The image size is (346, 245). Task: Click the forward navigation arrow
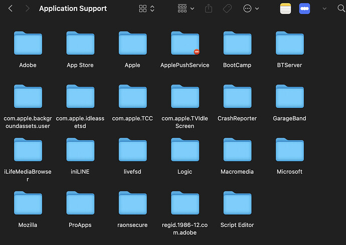click(27, 9)
